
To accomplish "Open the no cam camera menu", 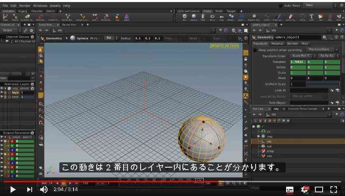I will tap(232, 46).
